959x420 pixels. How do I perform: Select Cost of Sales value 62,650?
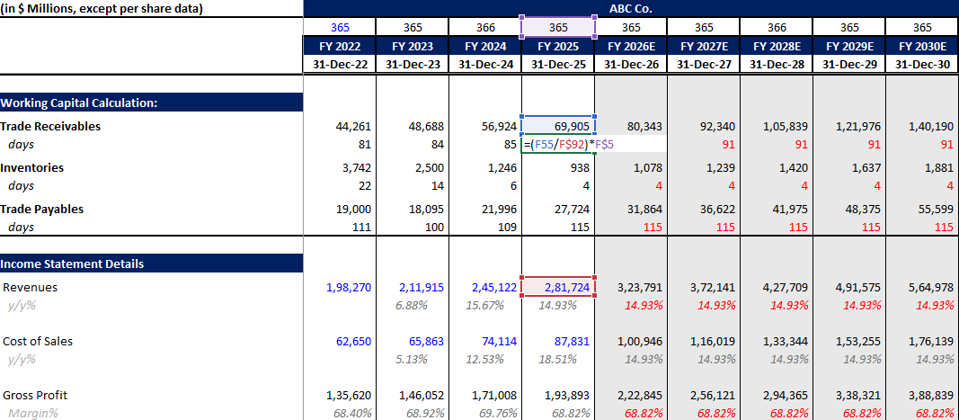coord(353,341)
